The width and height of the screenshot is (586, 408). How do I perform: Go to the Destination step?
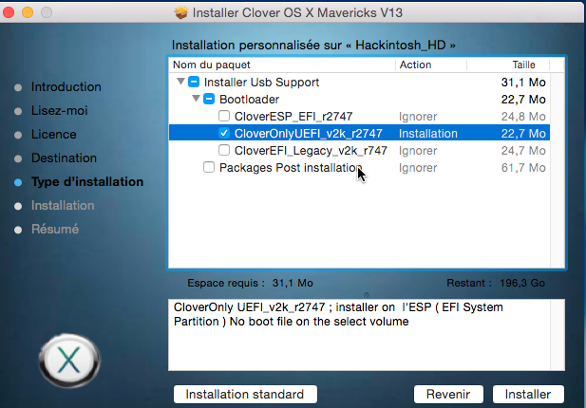click(64, 158)
